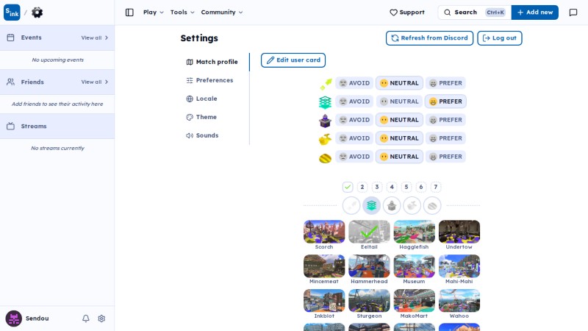Click the gear icon beside the logo
Screen dimensions: 588x331
[37, 13]
